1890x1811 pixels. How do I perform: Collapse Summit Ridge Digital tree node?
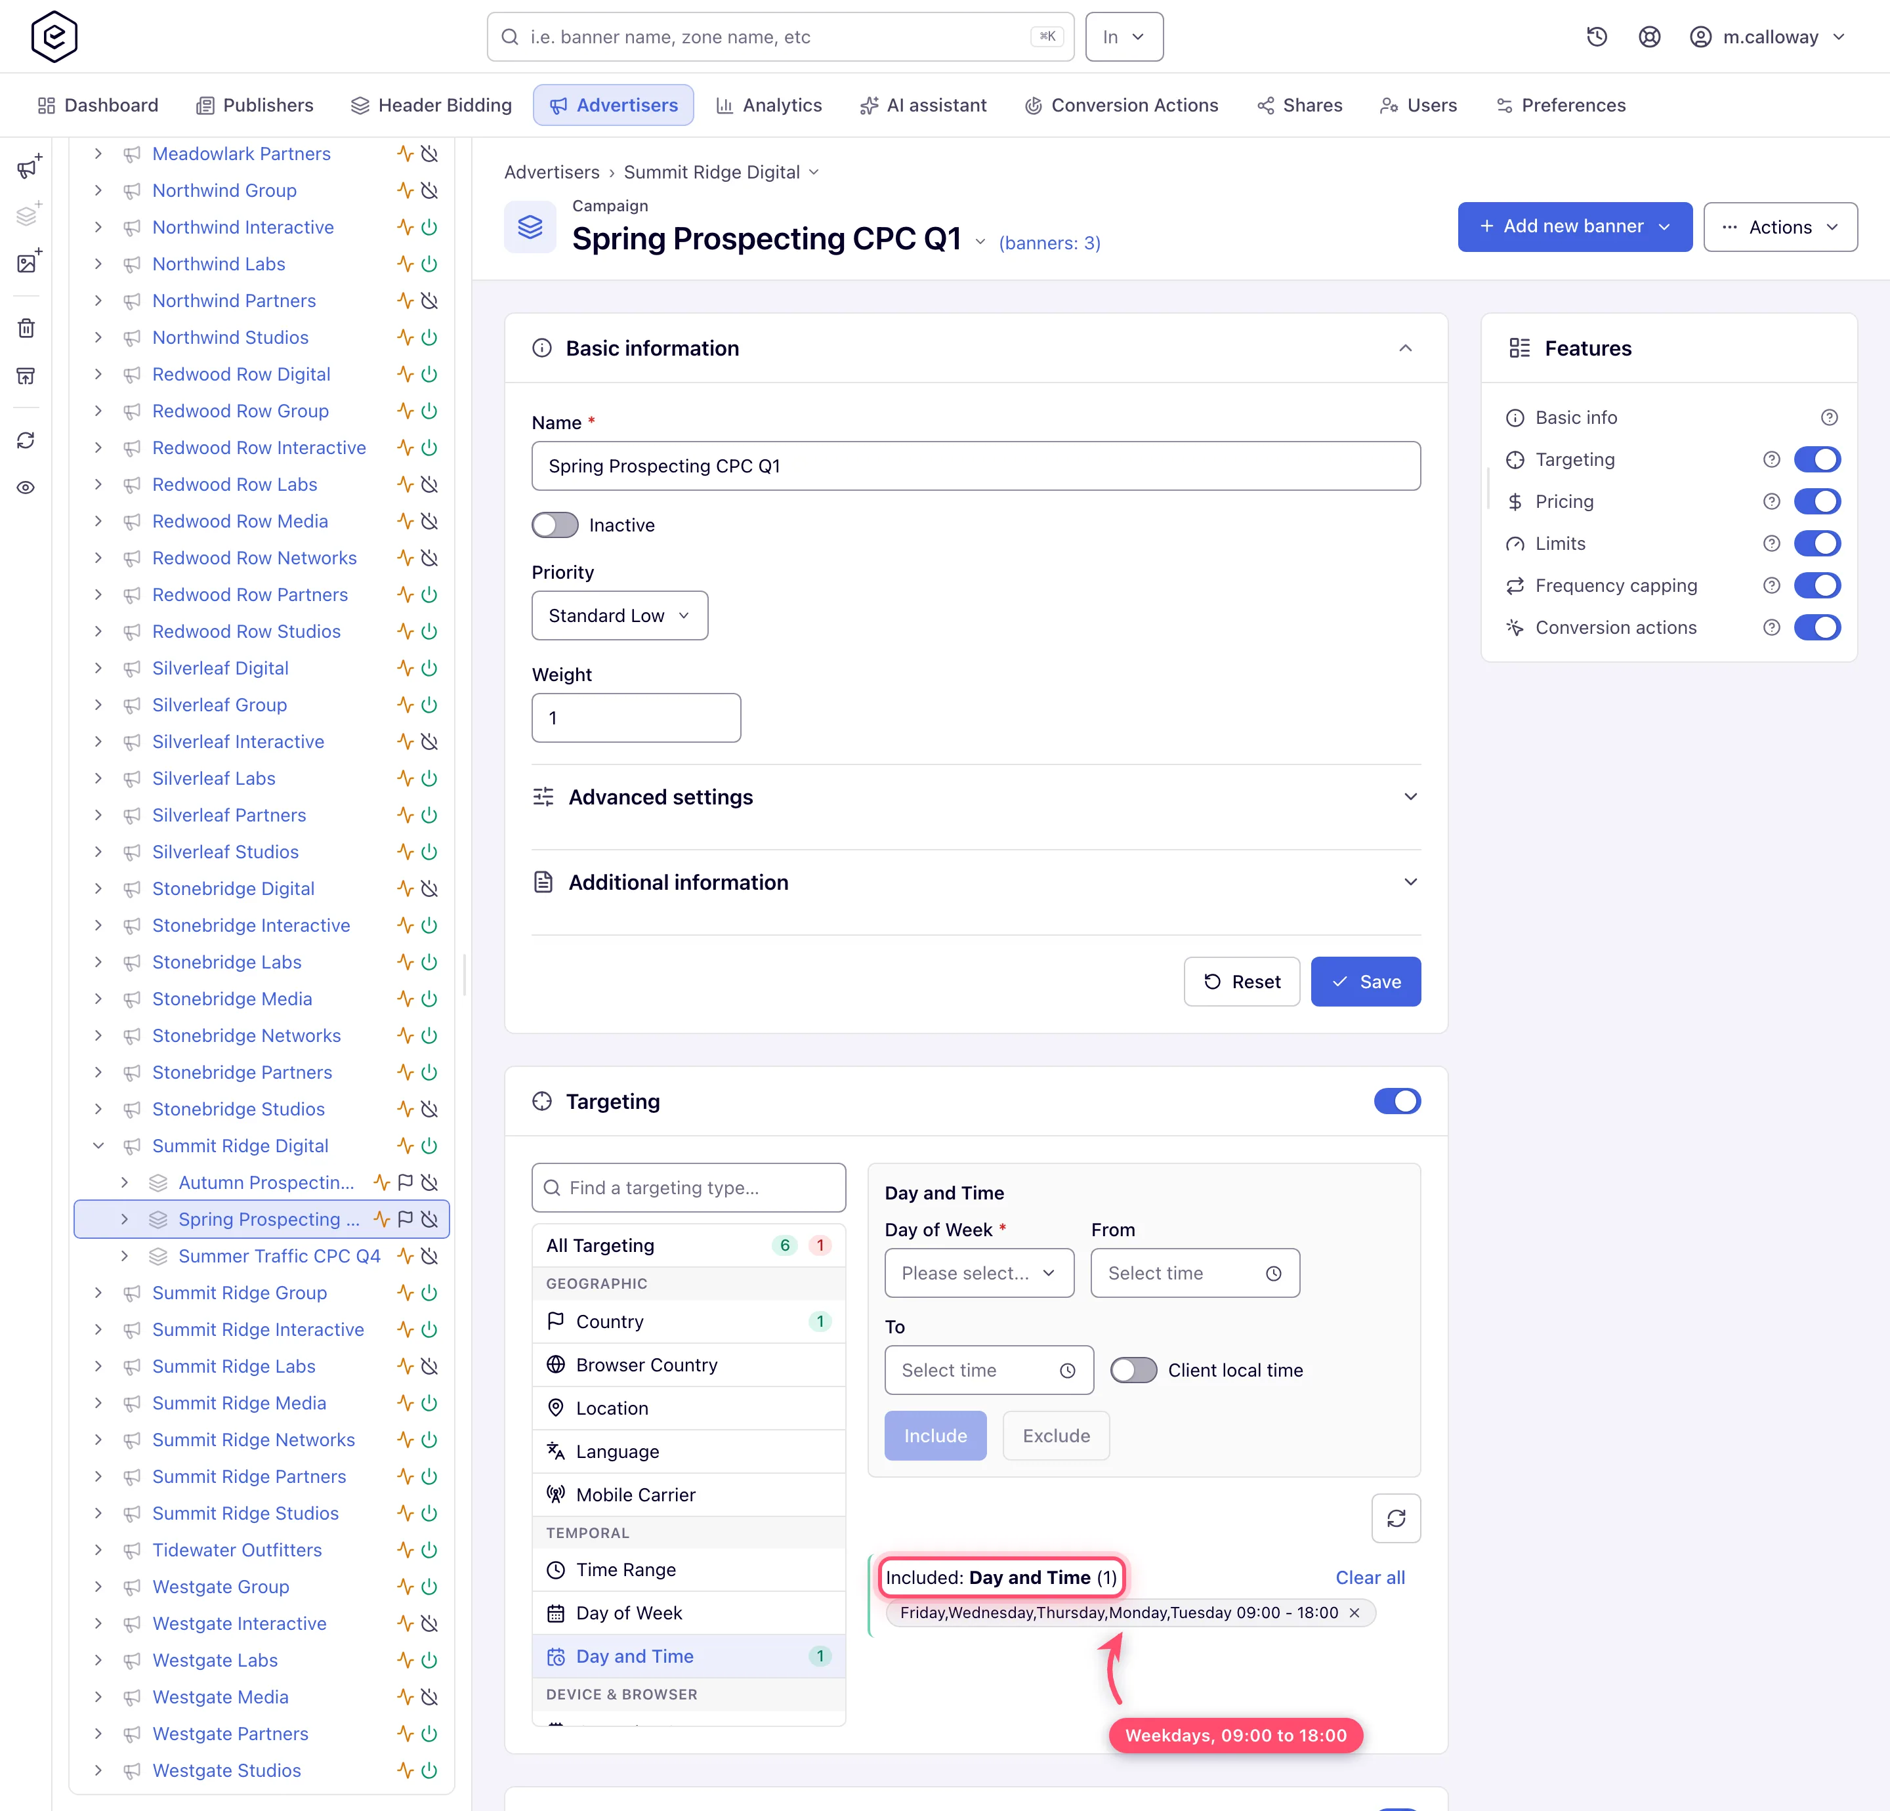pyautogui.click(x=98, y=1146)
